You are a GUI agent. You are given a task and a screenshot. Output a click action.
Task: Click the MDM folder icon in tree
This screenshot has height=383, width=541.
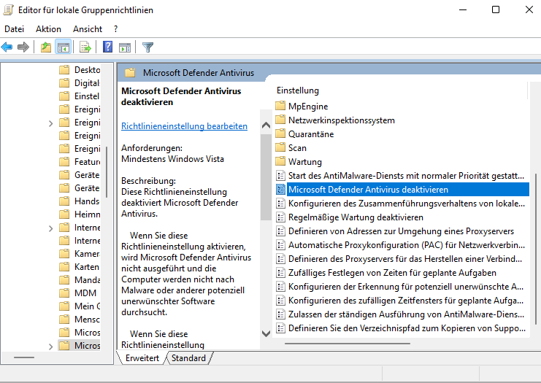tap(64, 293)
